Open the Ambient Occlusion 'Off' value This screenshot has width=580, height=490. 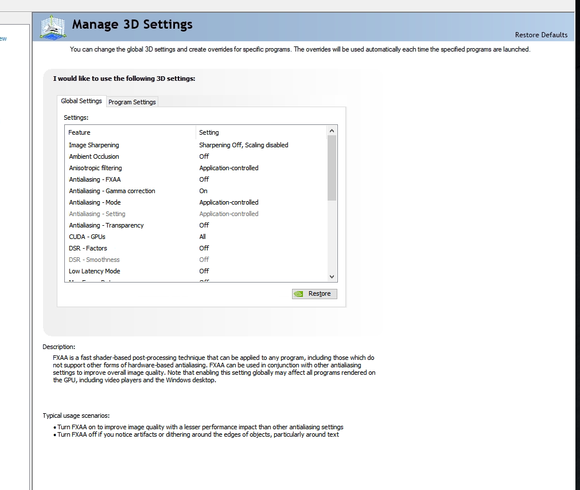pos(204,156)
